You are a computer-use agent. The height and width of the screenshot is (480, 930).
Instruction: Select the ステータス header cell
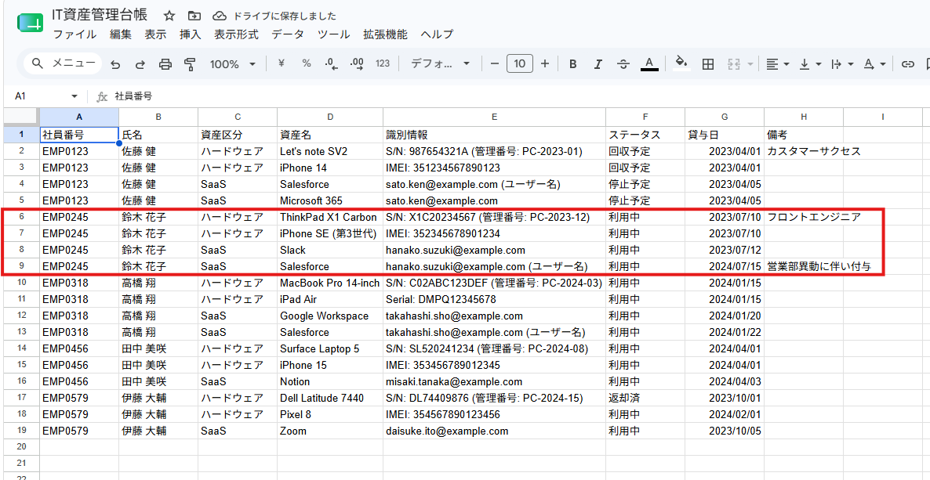(x=645, y=135)
